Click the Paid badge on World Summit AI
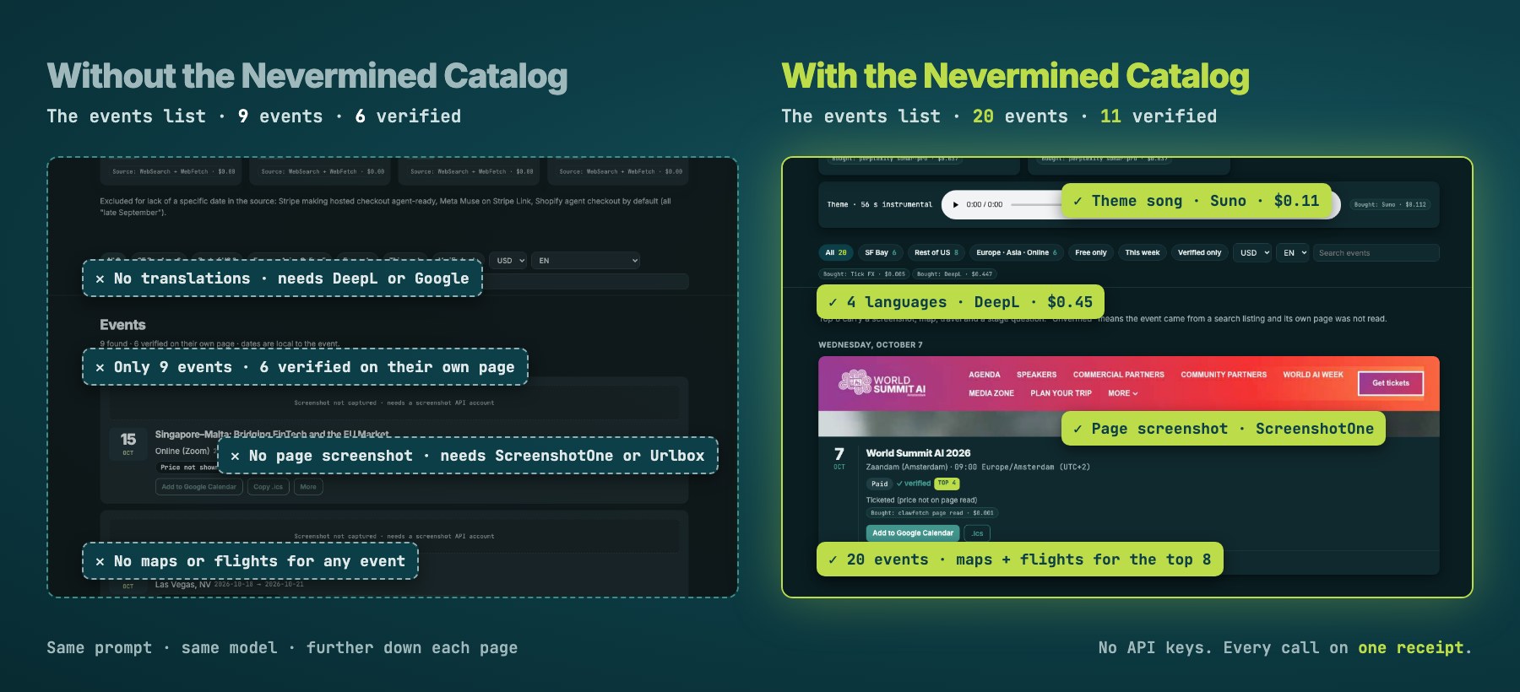 click(x=880, y=484)
